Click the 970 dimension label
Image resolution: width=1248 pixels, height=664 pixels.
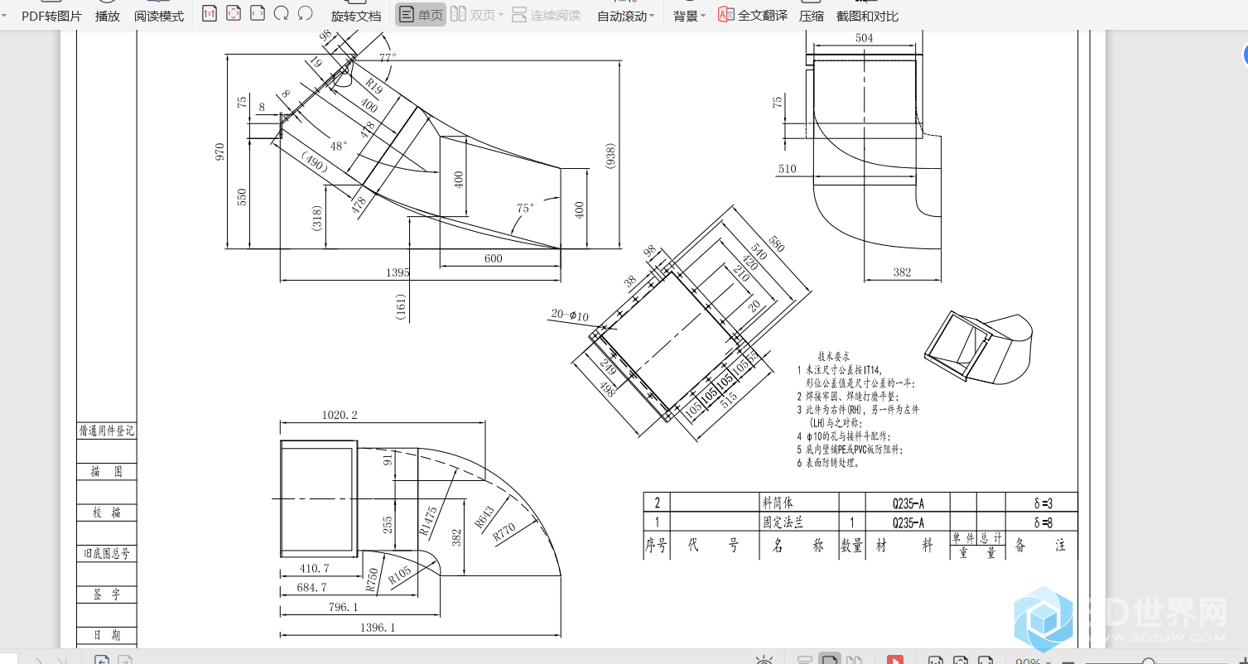(x=219, y=152)
